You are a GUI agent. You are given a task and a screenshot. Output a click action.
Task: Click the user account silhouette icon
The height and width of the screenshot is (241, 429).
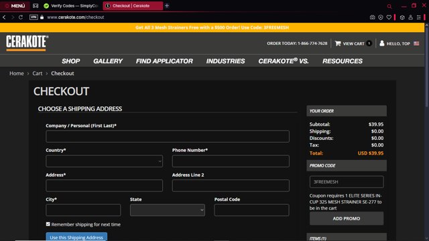tap(382, 43)
